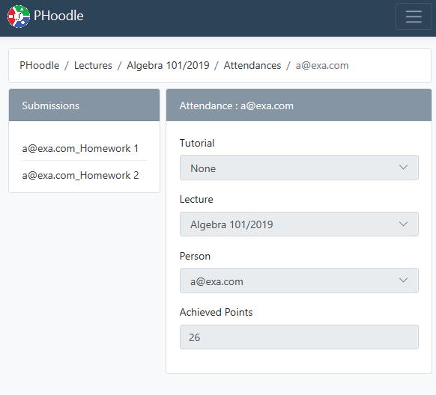The height and width of the screenshot is (395, 436).
Task: Open Algebra 101/2019 breadcrumb link
Action: pos(168,66)
